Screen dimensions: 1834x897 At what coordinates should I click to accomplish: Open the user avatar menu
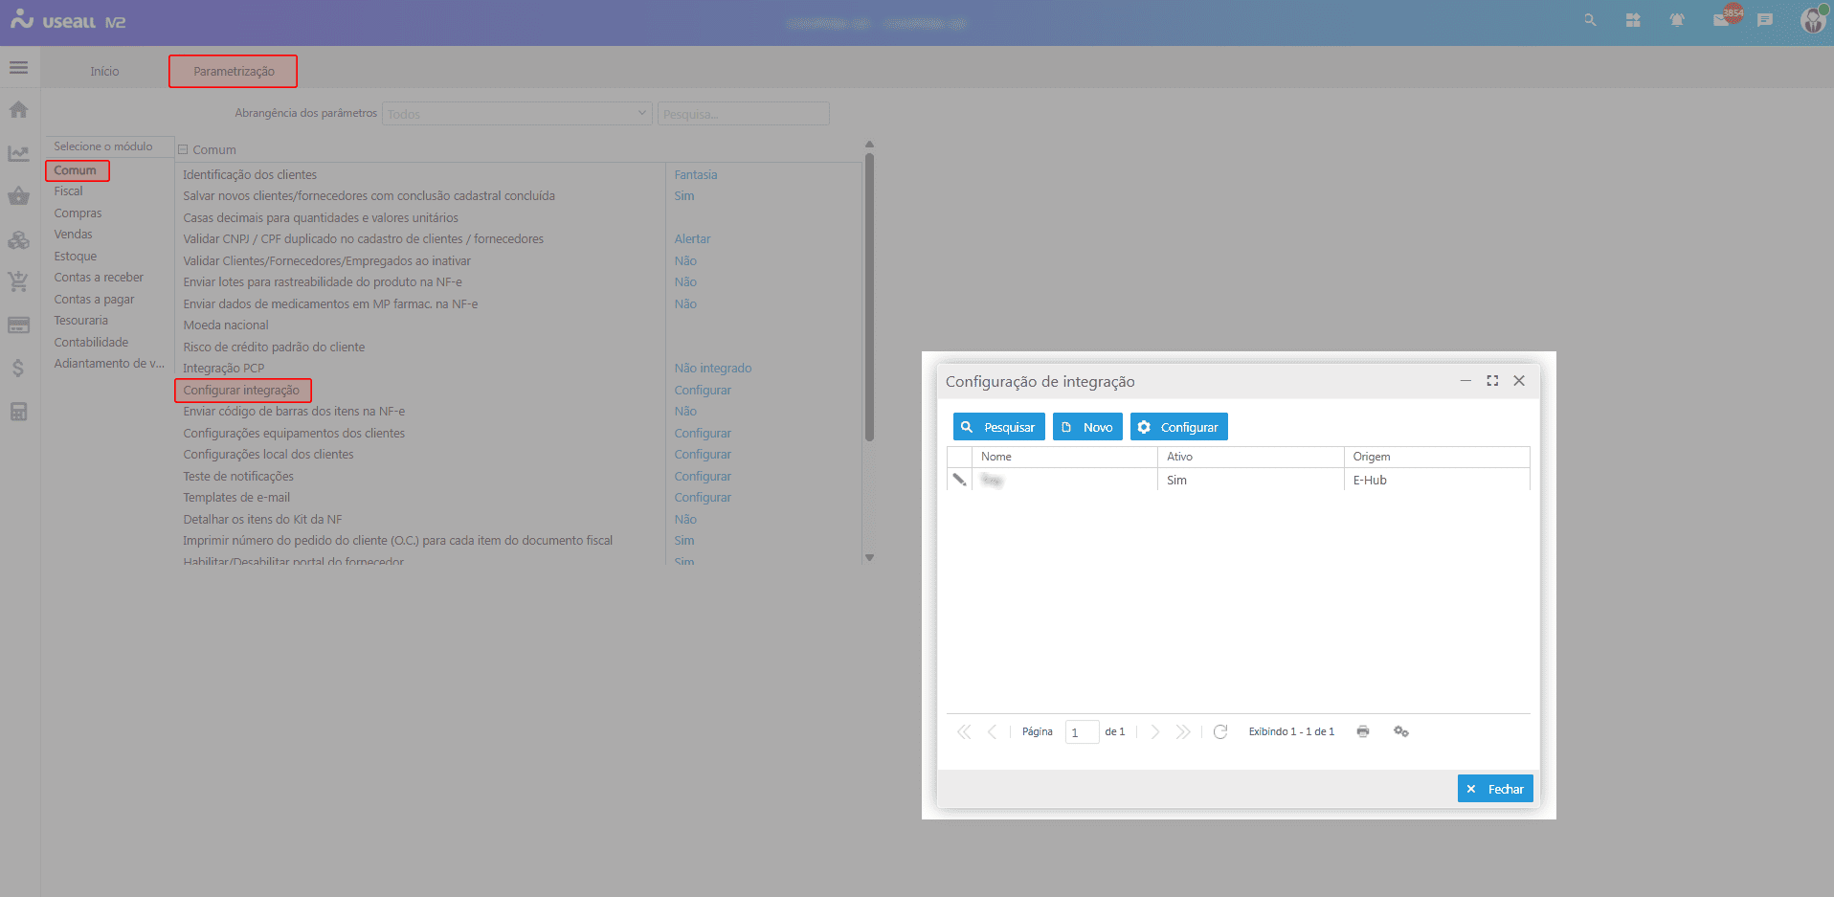pos(1812,20)
